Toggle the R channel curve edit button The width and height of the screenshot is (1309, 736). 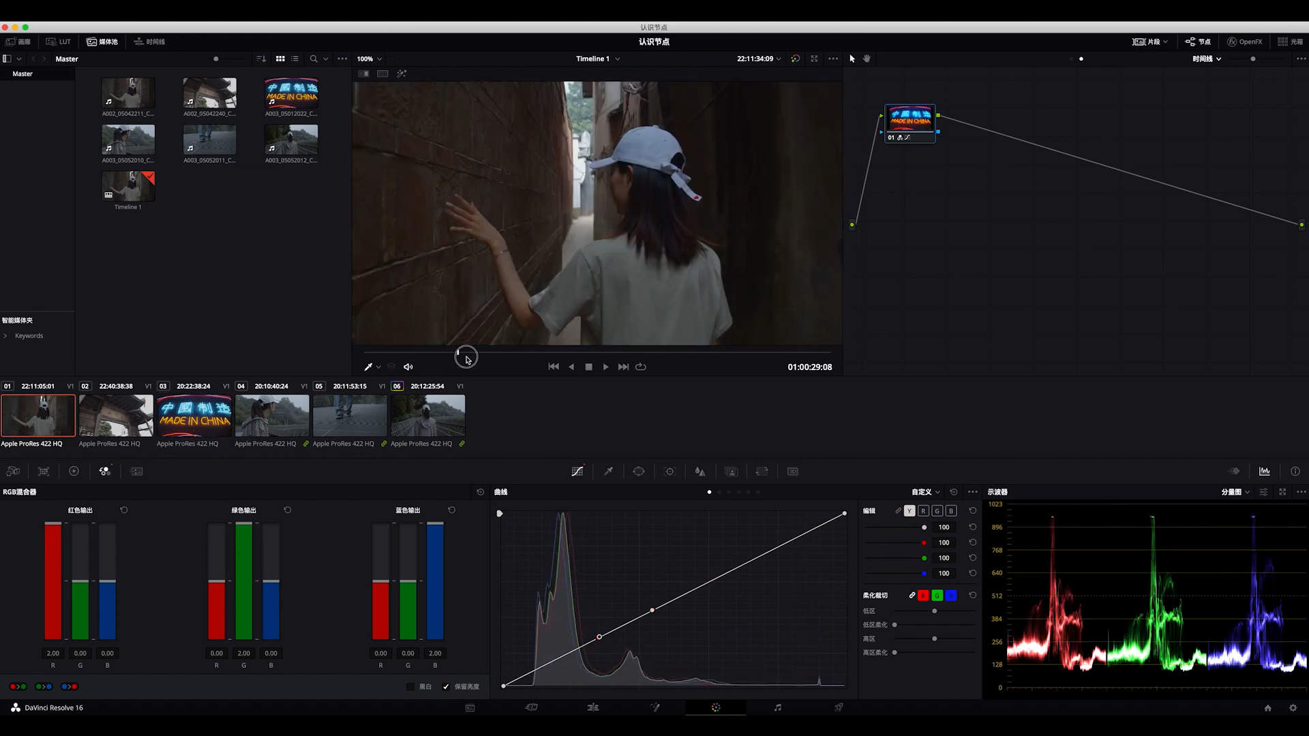[923, 511]
